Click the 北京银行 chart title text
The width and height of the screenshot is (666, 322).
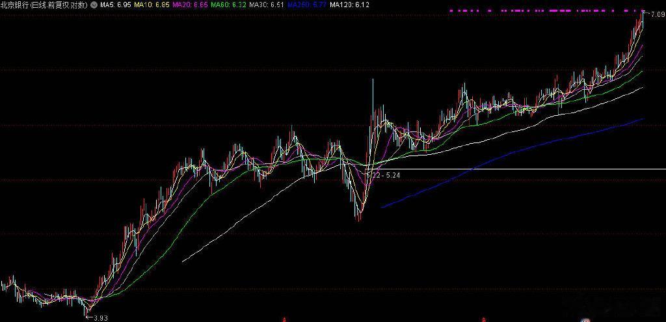(44, 5)
